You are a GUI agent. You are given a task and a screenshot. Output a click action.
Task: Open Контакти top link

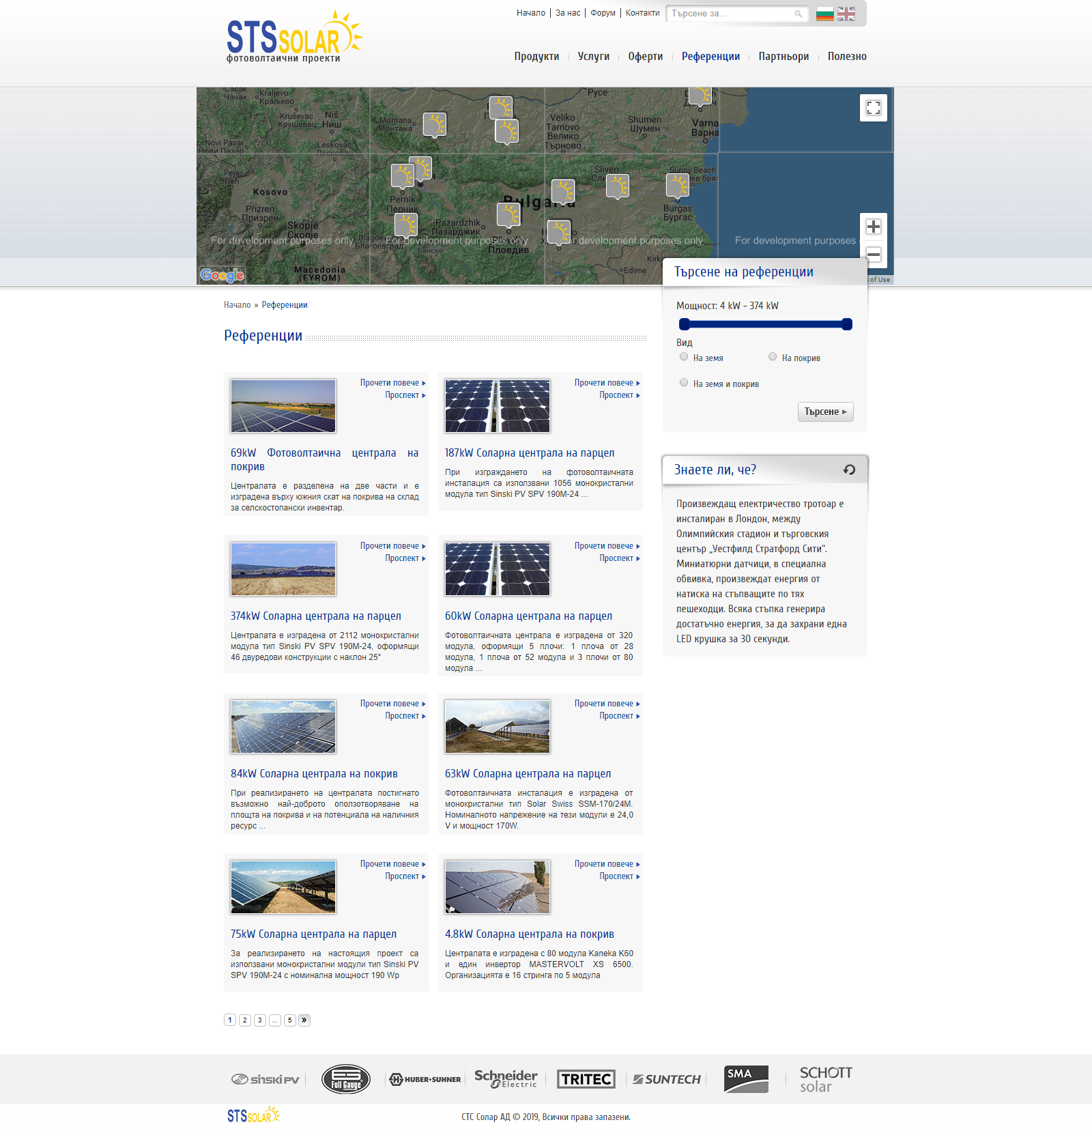[x=642, y=13]
